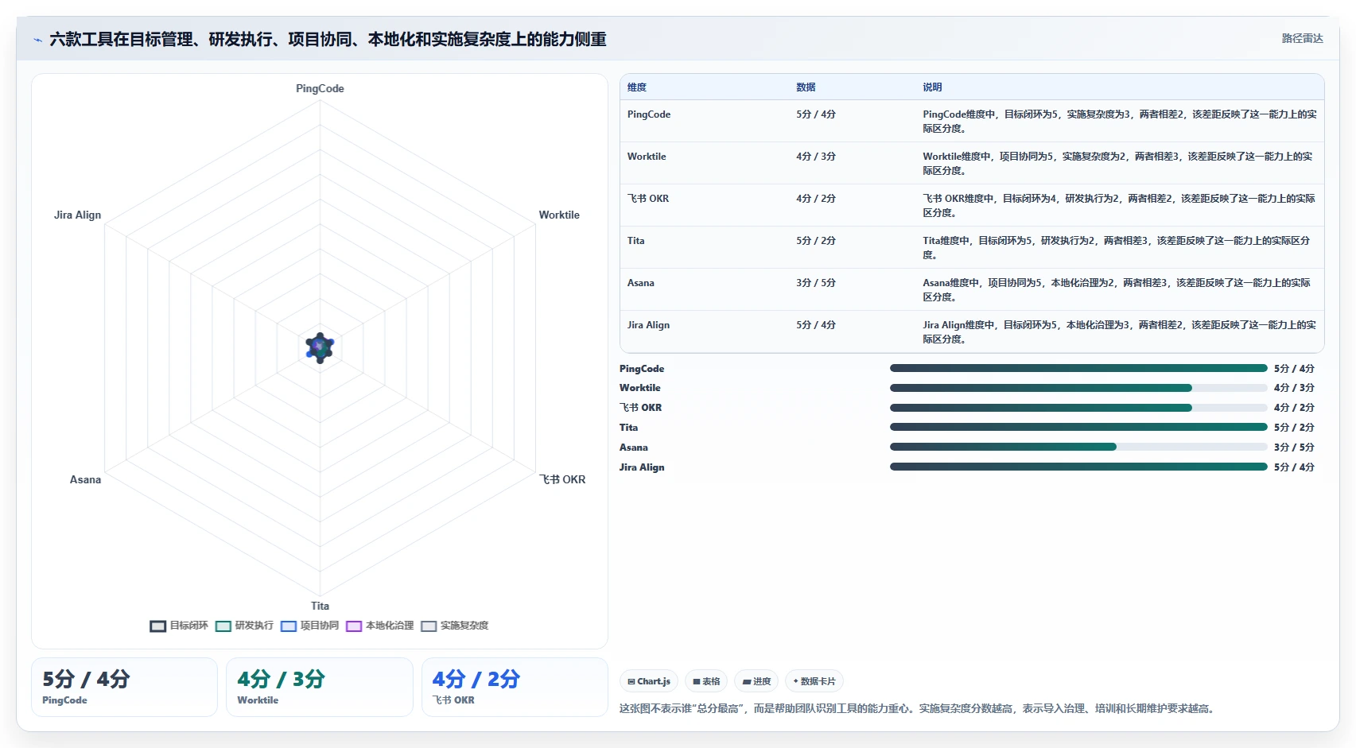The width and height of the screenshot is (1356, 748).
Task: Click the 维度 column header
Action: 637,87
